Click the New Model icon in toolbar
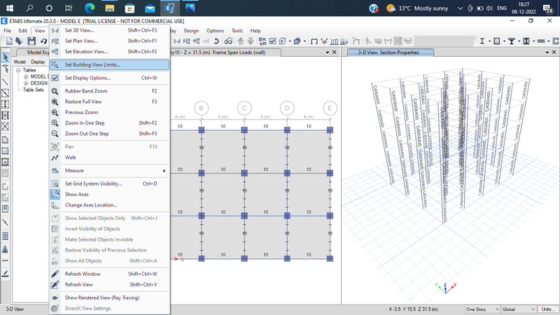This screenshot has width=560, height=315. pyautogui.click(x=9, y=41)
